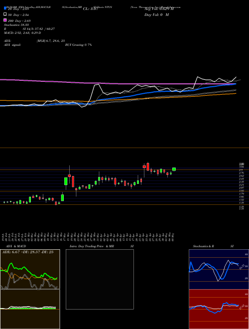This screenshot has height=329, width=249.
Task: Click the last green candlestick on price chart
Action: pos(174,169)
